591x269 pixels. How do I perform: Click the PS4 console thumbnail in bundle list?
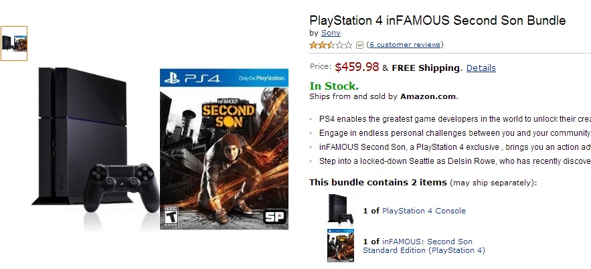coord(340,209)
